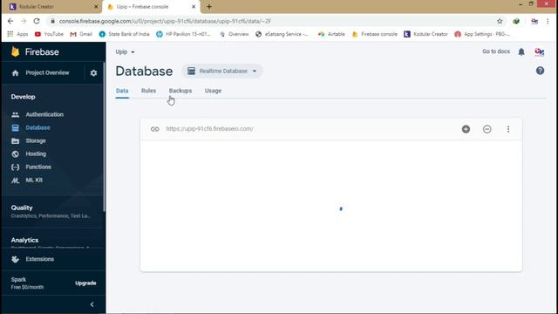Open Project Overview link
This screenshot has height=314, width=558.
pos(47,73)
